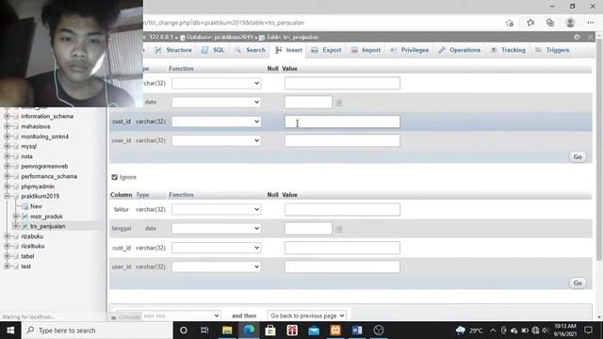Click the taskbar search box
The width and height of the screenshot is (603, 339).
pyautogui.click(x=97, y=331)
